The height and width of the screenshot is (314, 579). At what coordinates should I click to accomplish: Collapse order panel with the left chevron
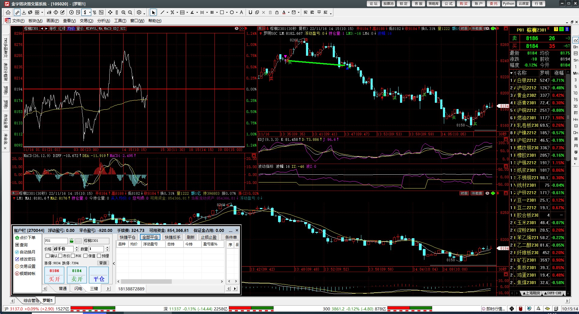click(x=114, y=263)
